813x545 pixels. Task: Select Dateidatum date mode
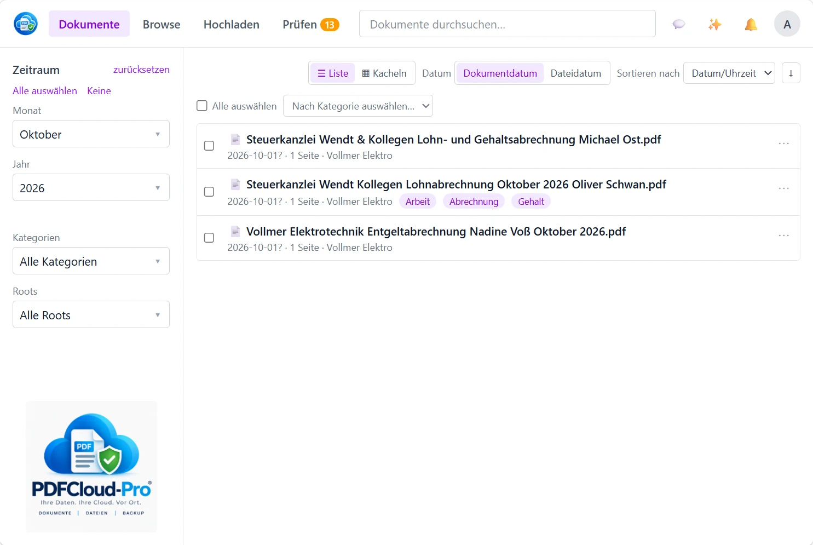tap(576, 73)
